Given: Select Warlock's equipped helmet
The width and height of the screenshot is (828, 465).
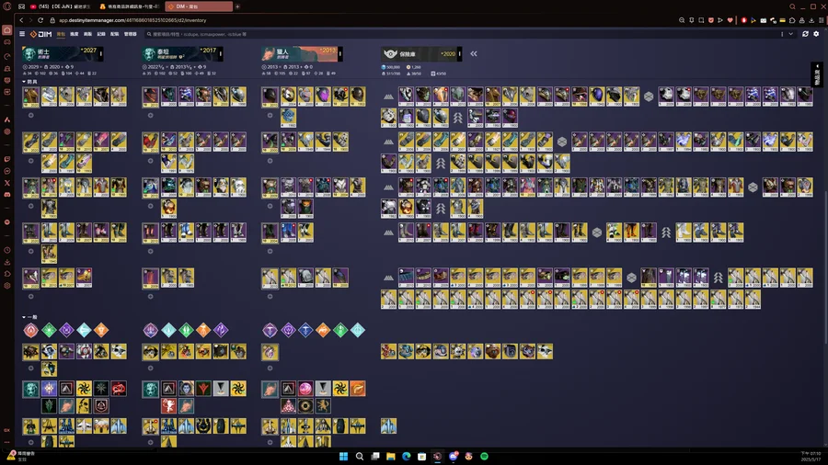Looking at the screenshot, I should point(30,97).
